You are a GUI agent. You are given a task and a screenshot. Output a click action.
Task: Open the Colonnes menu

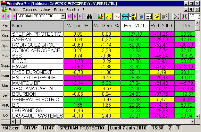click(x=29, y=10)
